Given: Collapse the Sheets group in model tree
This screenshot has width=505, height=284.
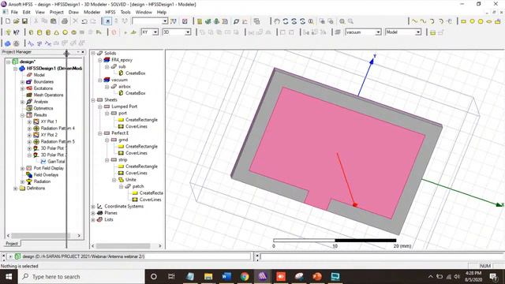Looking at the screenshot, I should click(93, 100).
